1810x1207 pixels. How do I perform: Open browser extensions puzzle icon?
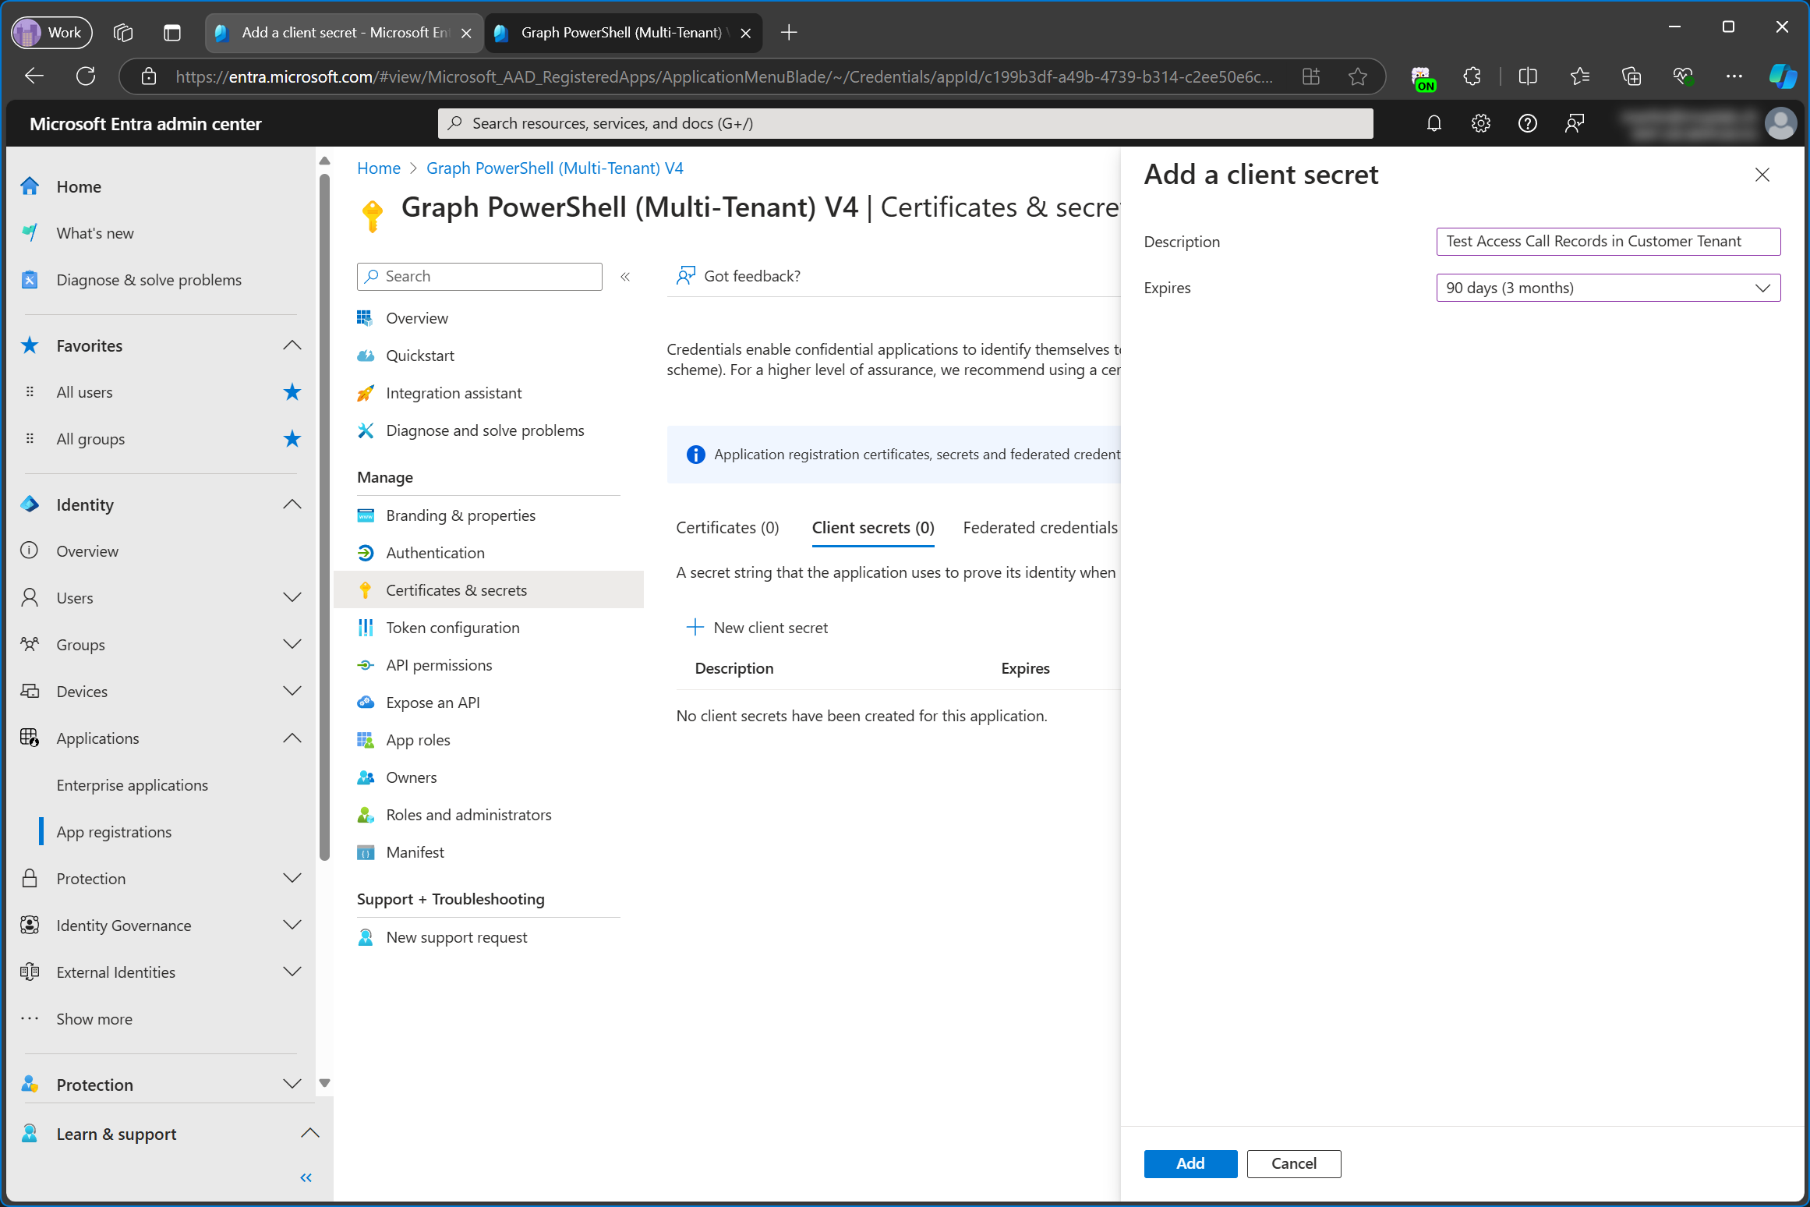click(1472, 76)
